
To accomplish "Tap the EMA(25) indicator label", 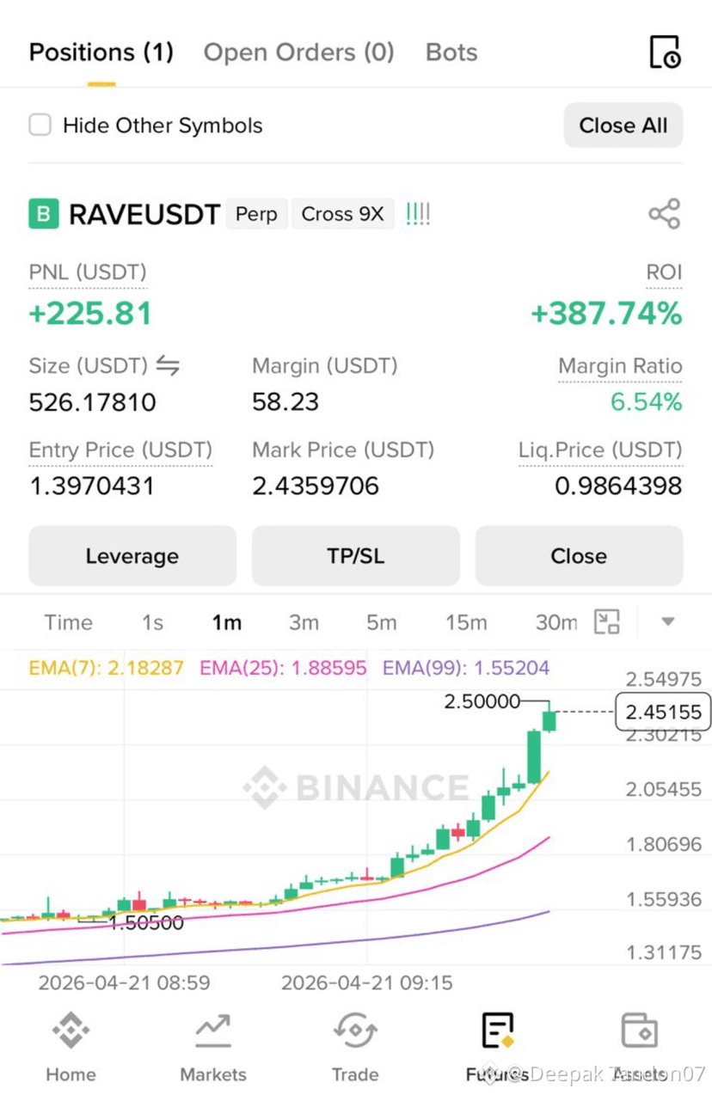I will tap(283, 668).
